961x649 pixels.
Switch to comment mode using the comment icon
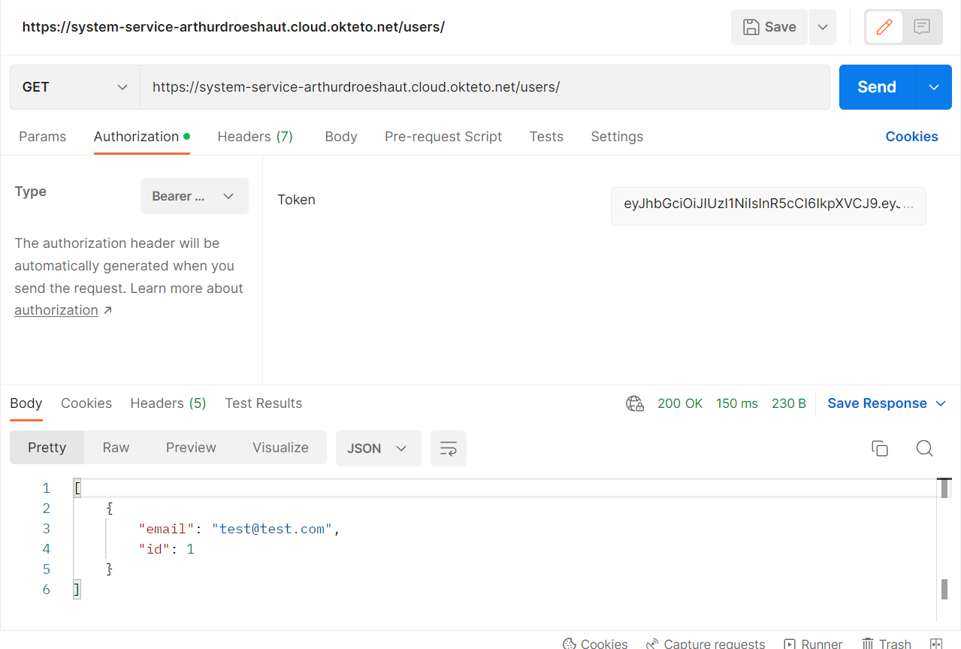click(x=921, y=26)
